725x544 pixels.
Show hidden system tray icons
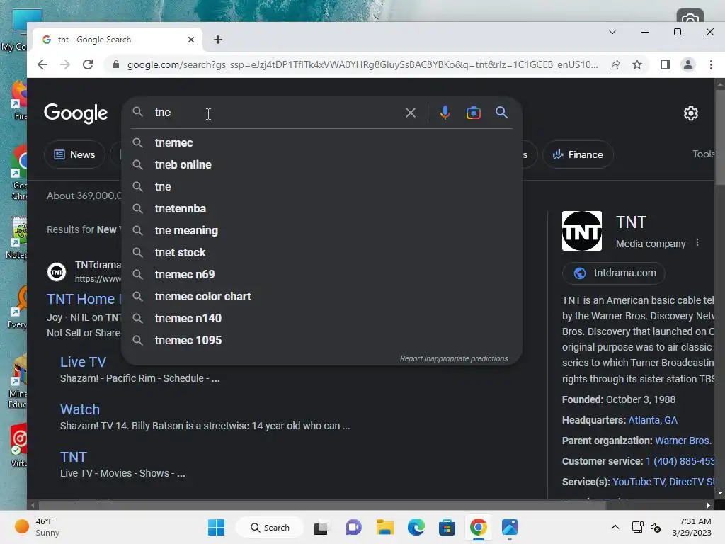615,527
